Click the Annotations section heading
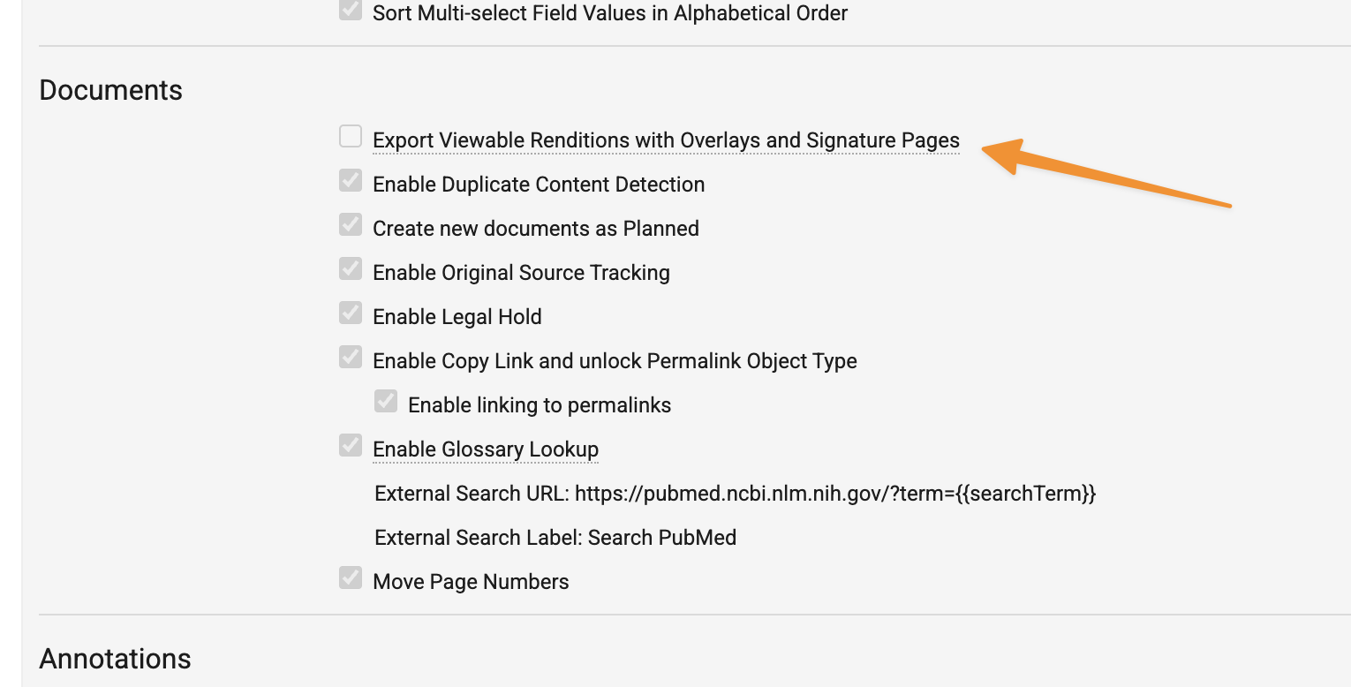 [x=116, y=659]
